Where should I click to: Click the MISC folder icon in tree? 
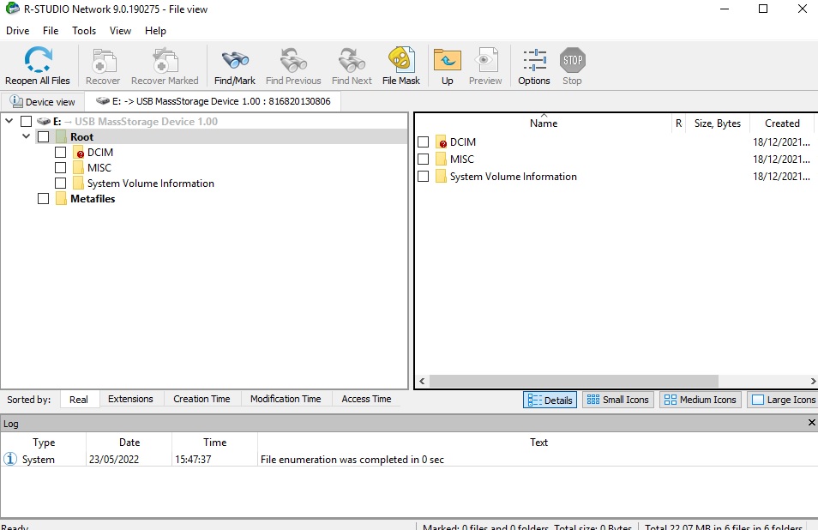point(78,167)
